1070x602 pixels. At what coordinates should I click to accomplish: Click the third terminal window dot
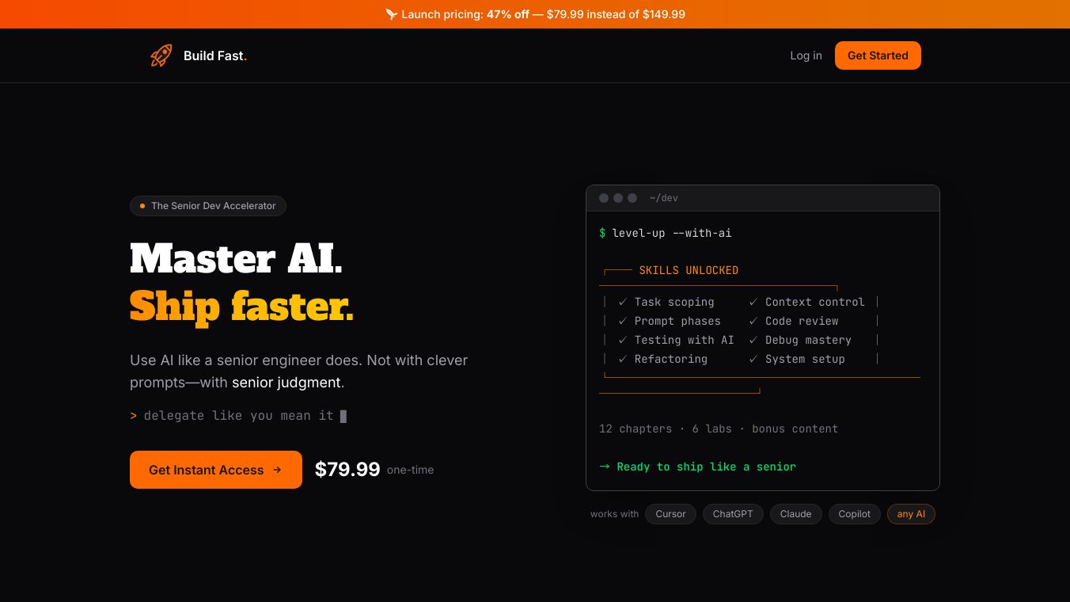click(632, 198)
